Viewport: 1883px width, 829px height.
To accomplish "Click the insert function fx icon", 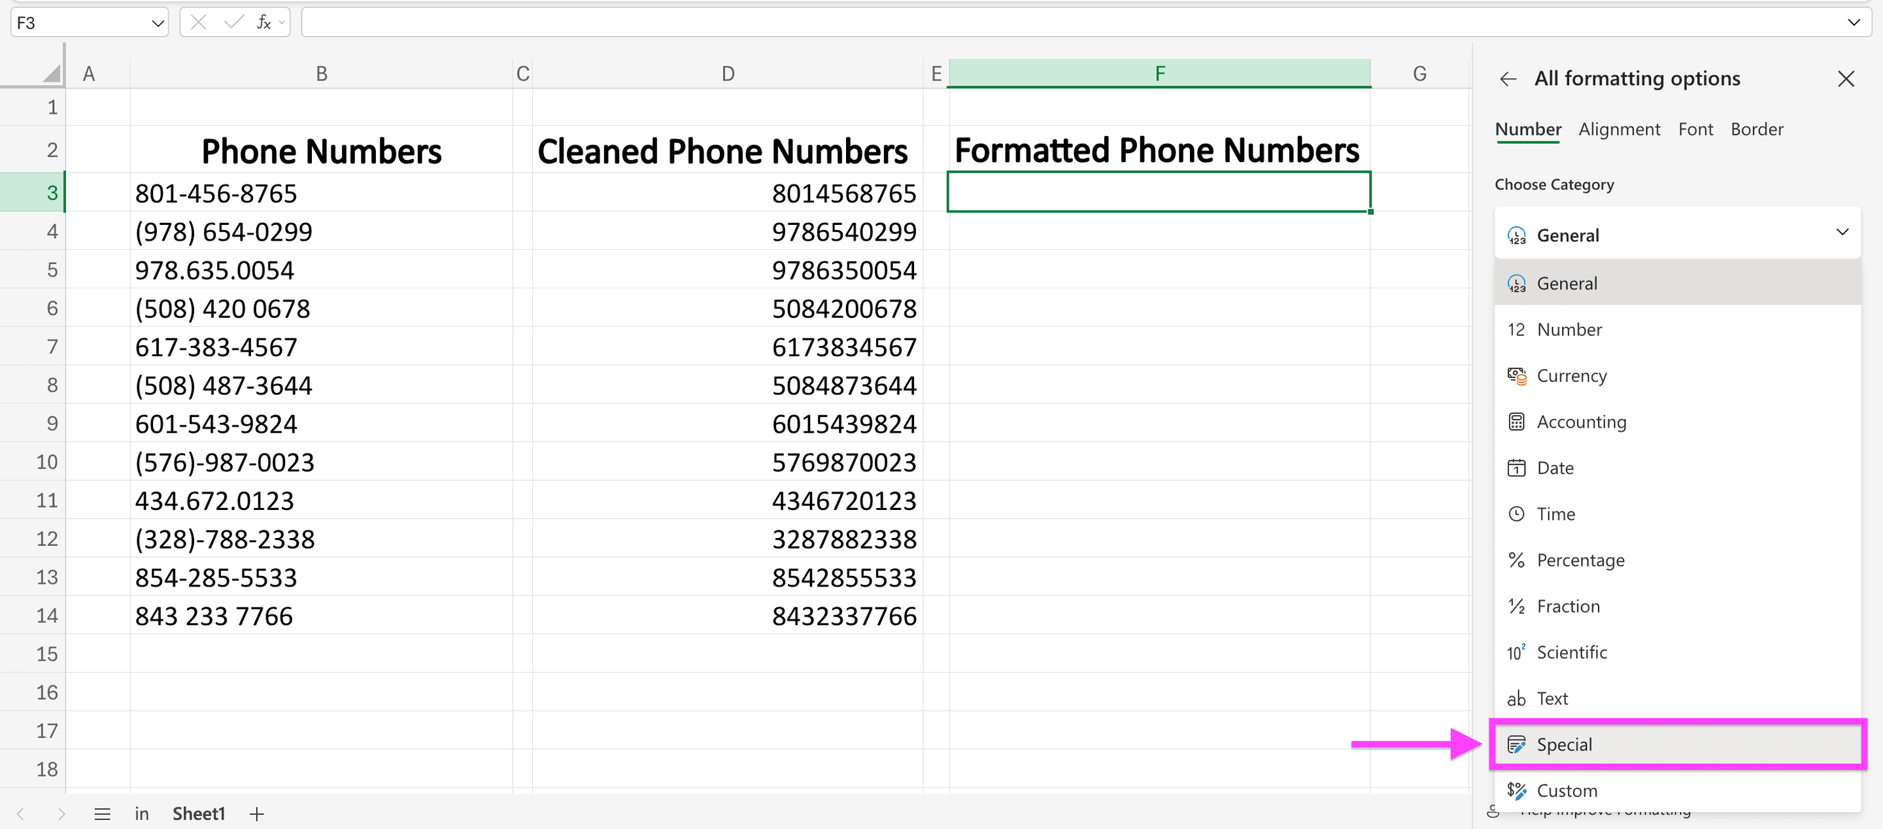I will (x=263, y=23).
